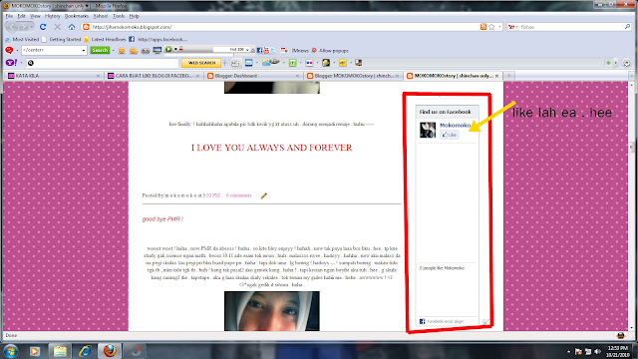Click the monitor screen toolbar icon
638x359 pixels.
coord(158,51)
